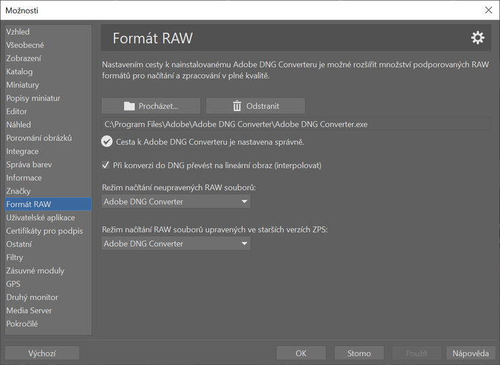500x365 pixels.
Task: Click the DNG Converter path field
Action: 296,124
